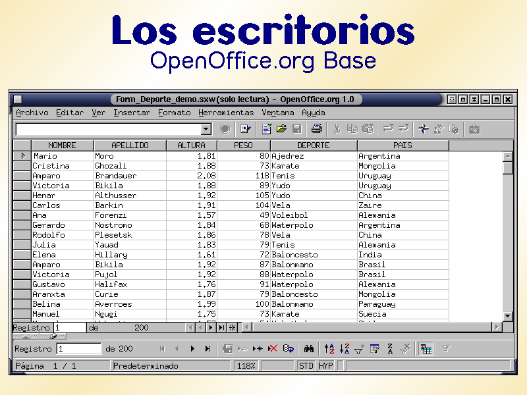Click the Registro number field in bottom toolbar
The image size is (527, 395).
pos(78,349)
